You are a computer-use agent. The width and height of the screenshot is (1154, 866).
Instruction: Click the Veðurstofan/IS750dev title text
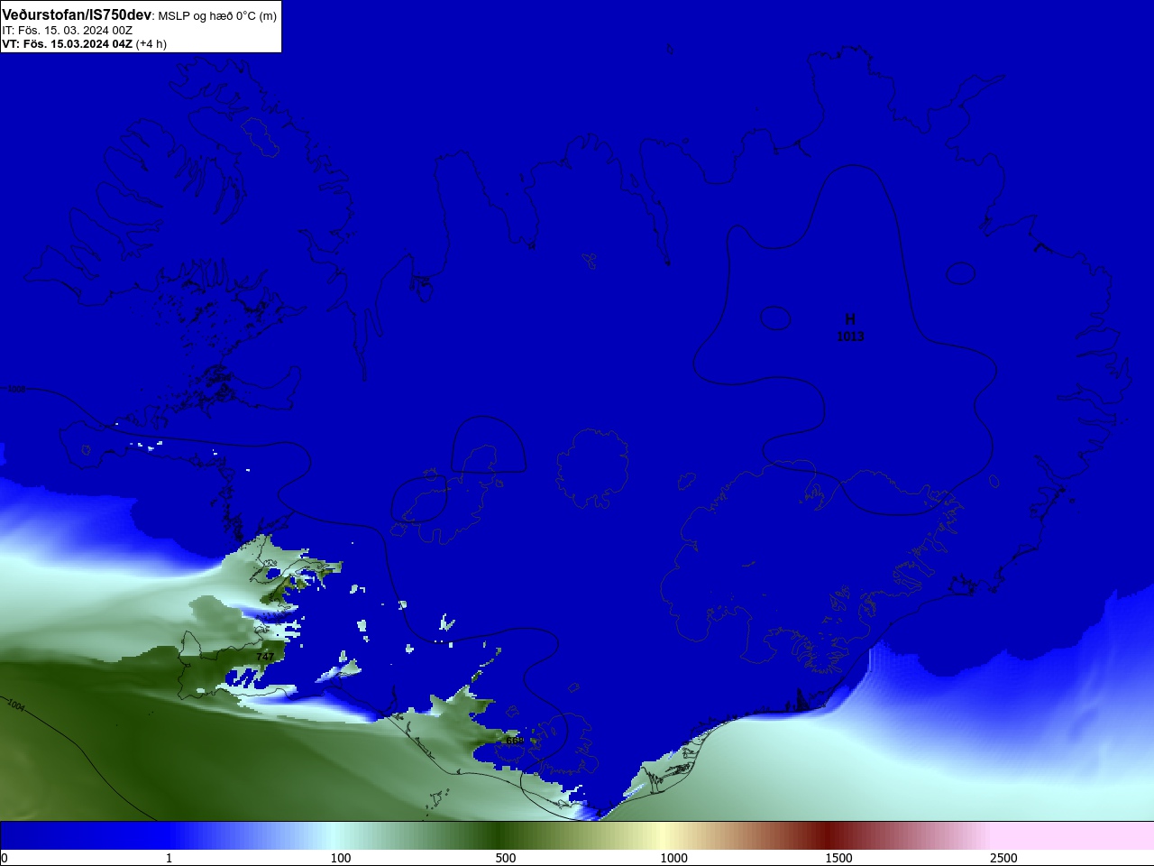77,14
